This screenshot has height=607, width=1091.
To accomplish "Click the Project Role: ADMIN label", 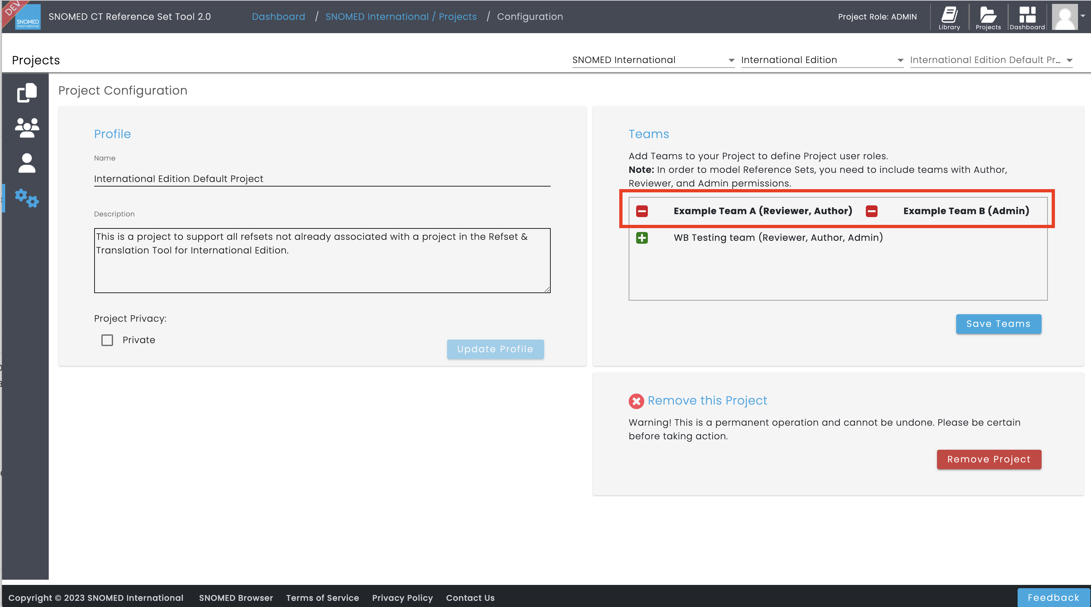I will point(877,17).
